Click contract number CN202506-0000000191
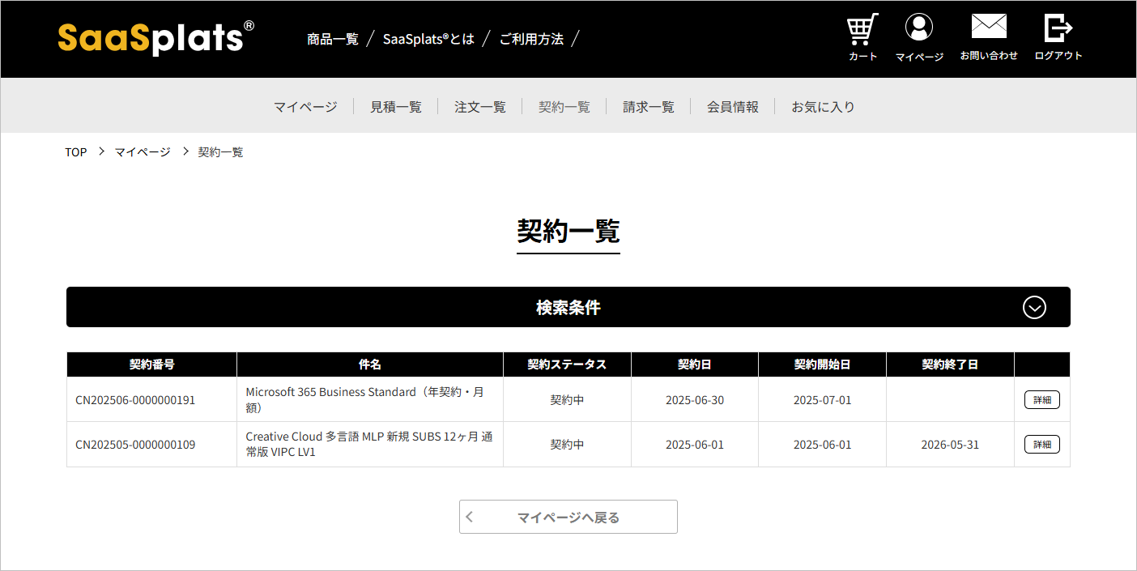1137x571 pixels. coord(135,400)
